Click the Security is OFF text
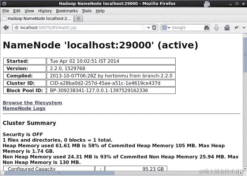 [23, 134]
